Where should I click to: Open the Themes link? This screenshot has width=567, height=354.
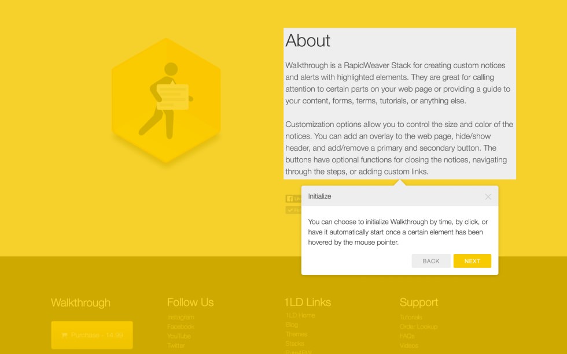296,334
